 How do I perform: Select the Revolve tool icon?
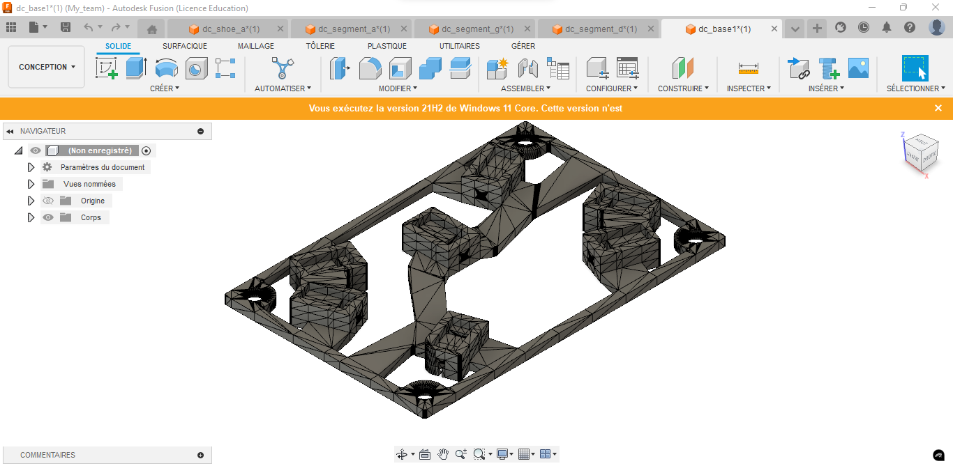166,68
